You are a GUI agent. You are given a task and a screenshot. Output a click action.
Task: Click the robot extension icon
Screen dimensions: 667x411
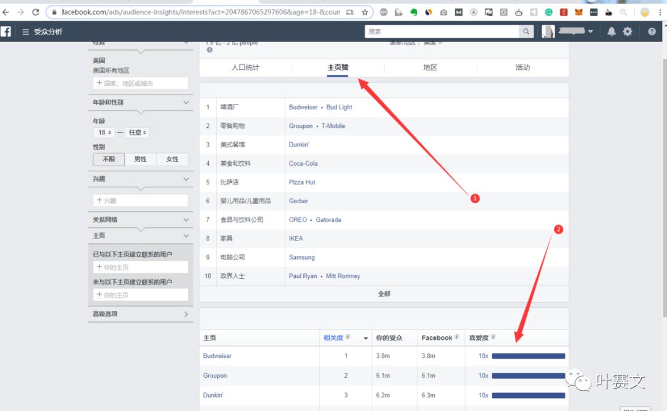(x=519, y=12)
